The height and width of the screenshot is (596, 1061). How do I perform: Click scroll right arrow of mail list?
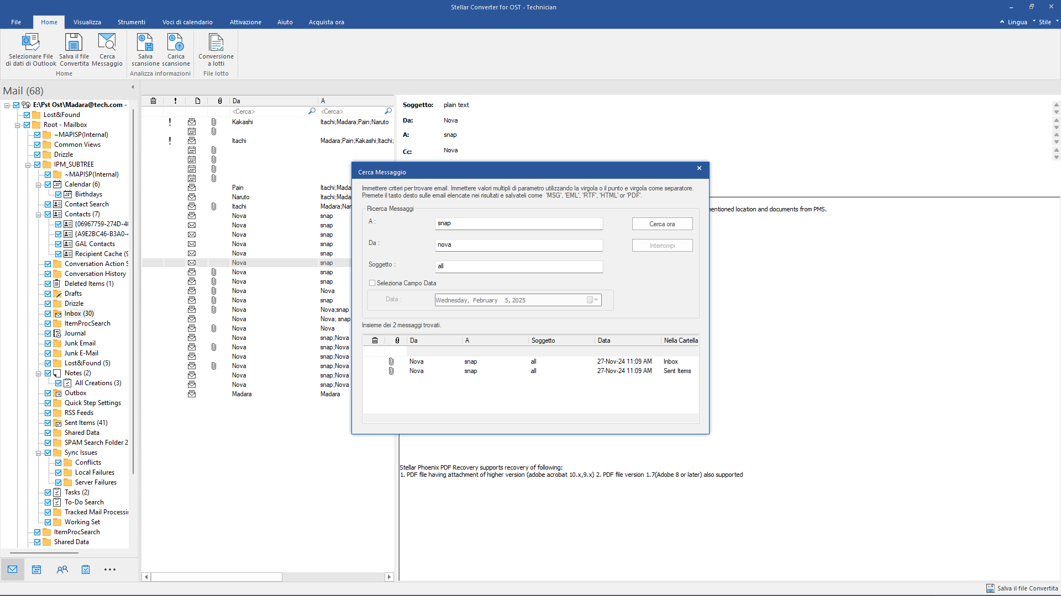pyautogui.click(x=389, y=577)
